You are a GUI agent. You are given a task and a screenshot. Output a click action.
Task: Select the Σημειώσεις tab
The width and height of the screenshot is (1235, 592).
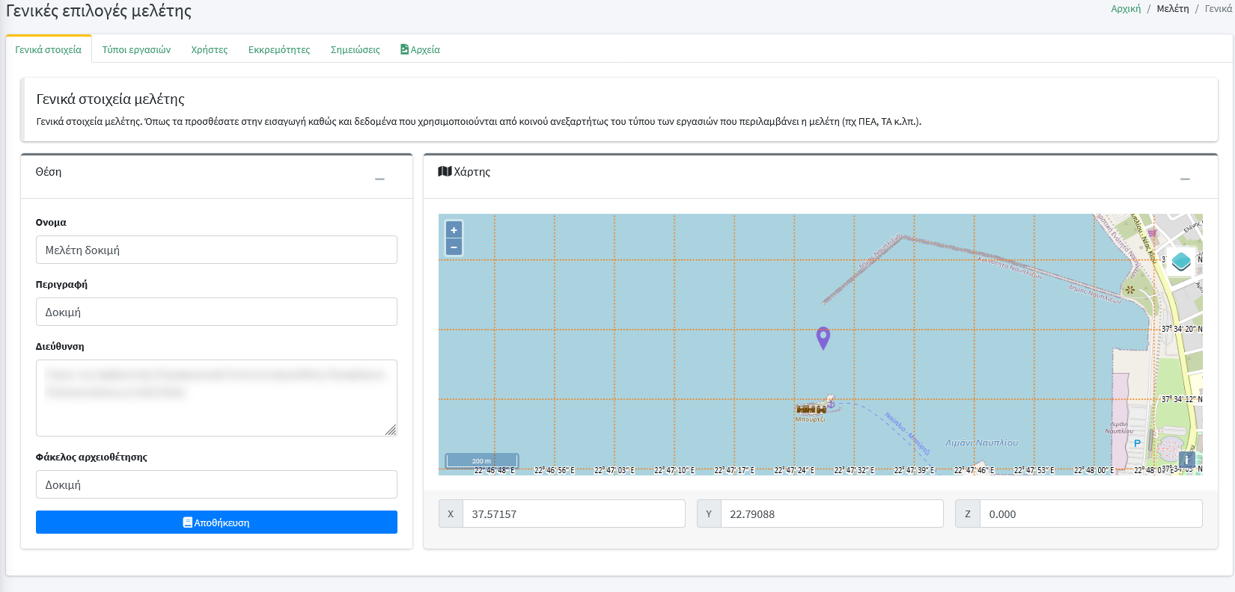tap(356, 50)
